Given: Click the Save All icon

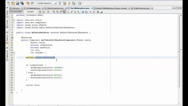Looking at the screenshot, I should pos(22,3).
